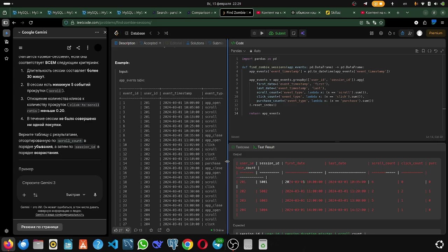Open the layout grid icon

(x=372, y=33)
